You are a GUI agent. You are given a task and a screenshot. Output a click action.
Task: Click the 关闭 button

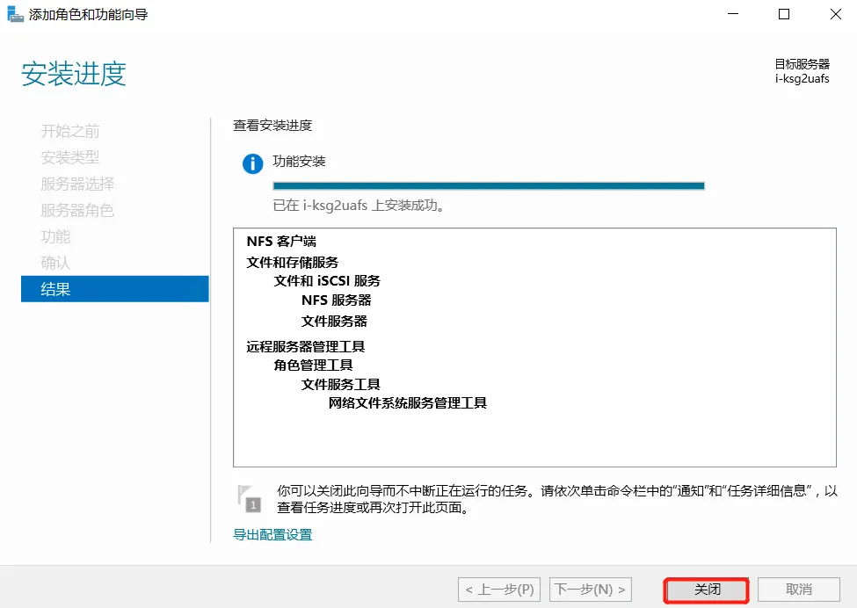click(707, 590)
